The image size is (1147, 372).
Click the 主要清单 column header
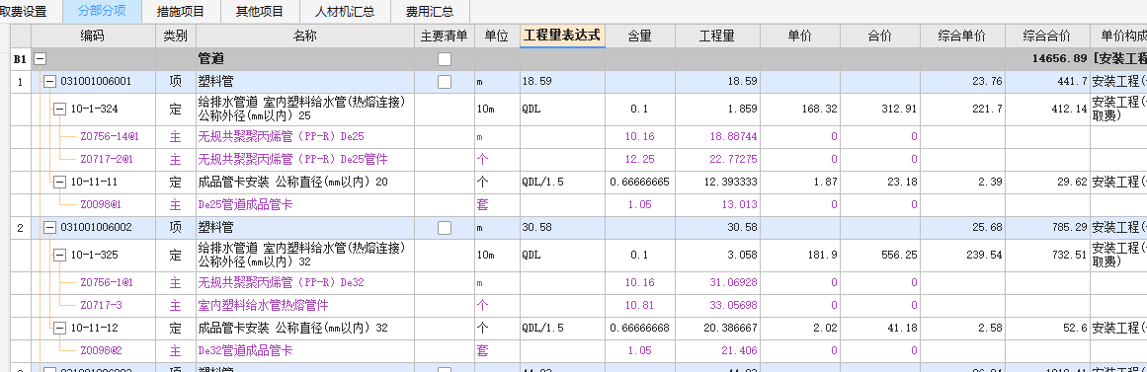pos(445,36)
